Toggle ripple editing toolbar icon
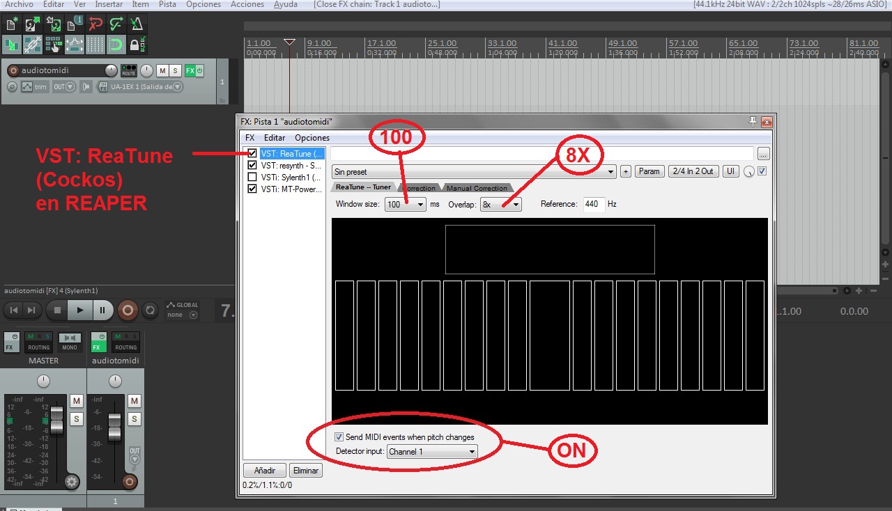892x511 pixels. pyautogui.click(x=53, y=45)
